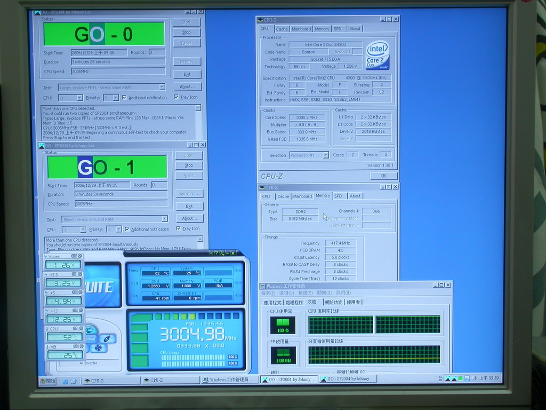The height and width of the screenshot is (410, 546).
Task: Click About... in GO - 0 window
Action: coord(187,86)
